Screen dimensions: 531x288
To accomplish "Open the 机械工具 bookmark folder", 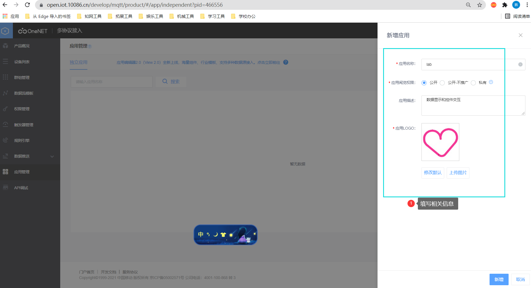I will click(x=182, y=16).
